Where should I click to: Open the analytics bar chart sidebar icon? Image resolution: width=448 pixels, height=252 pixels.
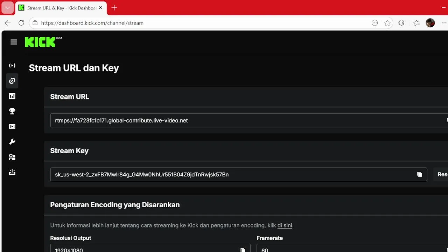pos(12,96)
